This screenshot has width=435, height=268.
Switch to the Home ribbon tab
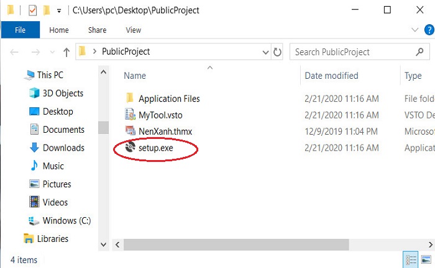click(x=59, y=30)
